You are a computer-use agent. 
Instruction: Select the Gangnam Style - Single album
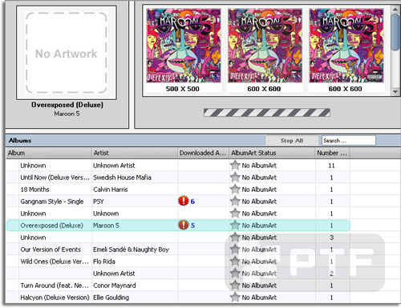(52, 202)
